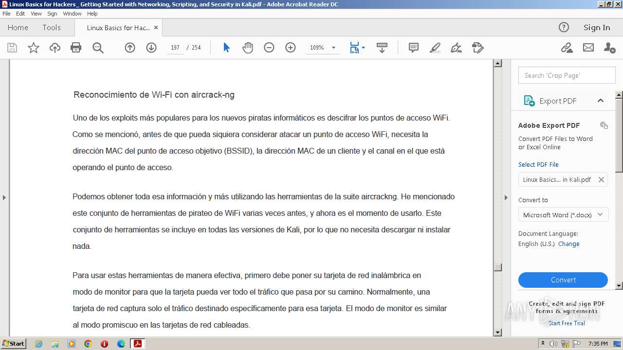Open the View menu

[x=36, y=14]
